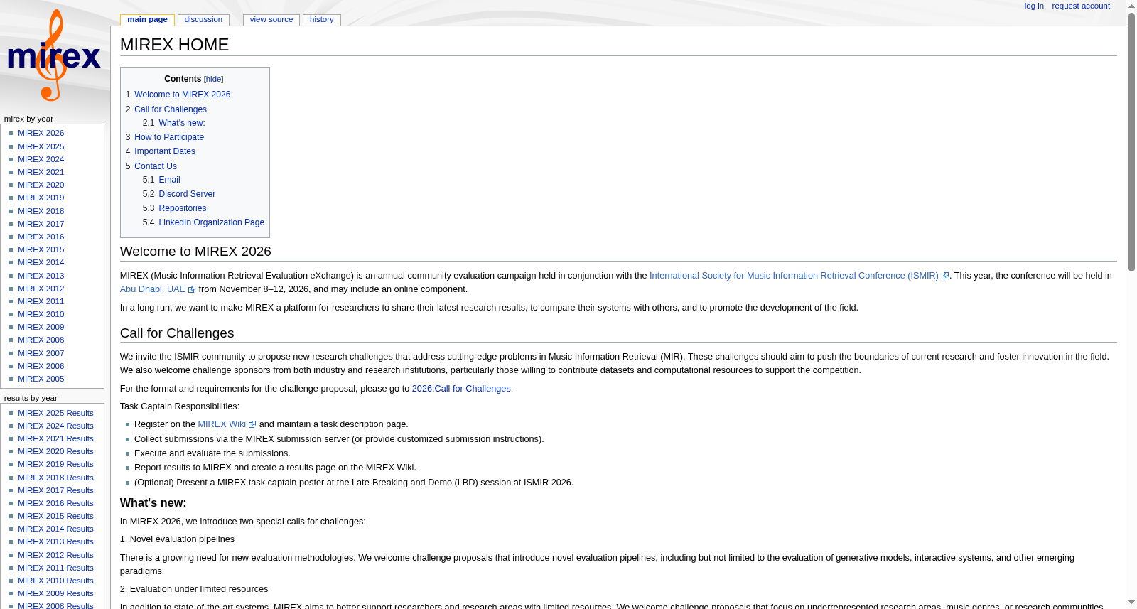Go to What's new entry in Contents
Viewport: 1137px width, 609px height.
182,123
